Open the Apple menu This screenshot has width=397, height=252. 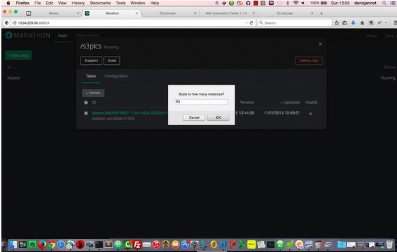click(8, 3)
